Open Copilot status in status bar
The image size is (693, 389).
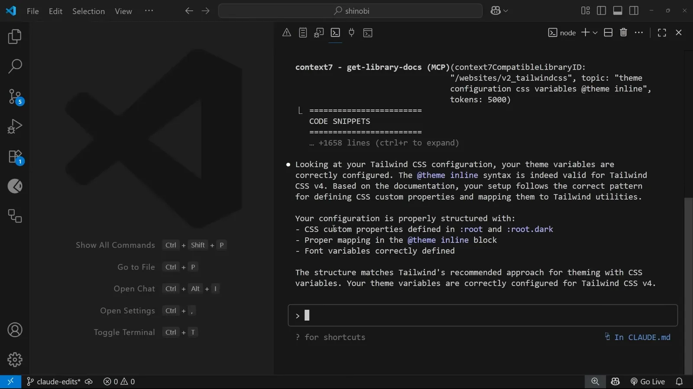tap(615, 382)
